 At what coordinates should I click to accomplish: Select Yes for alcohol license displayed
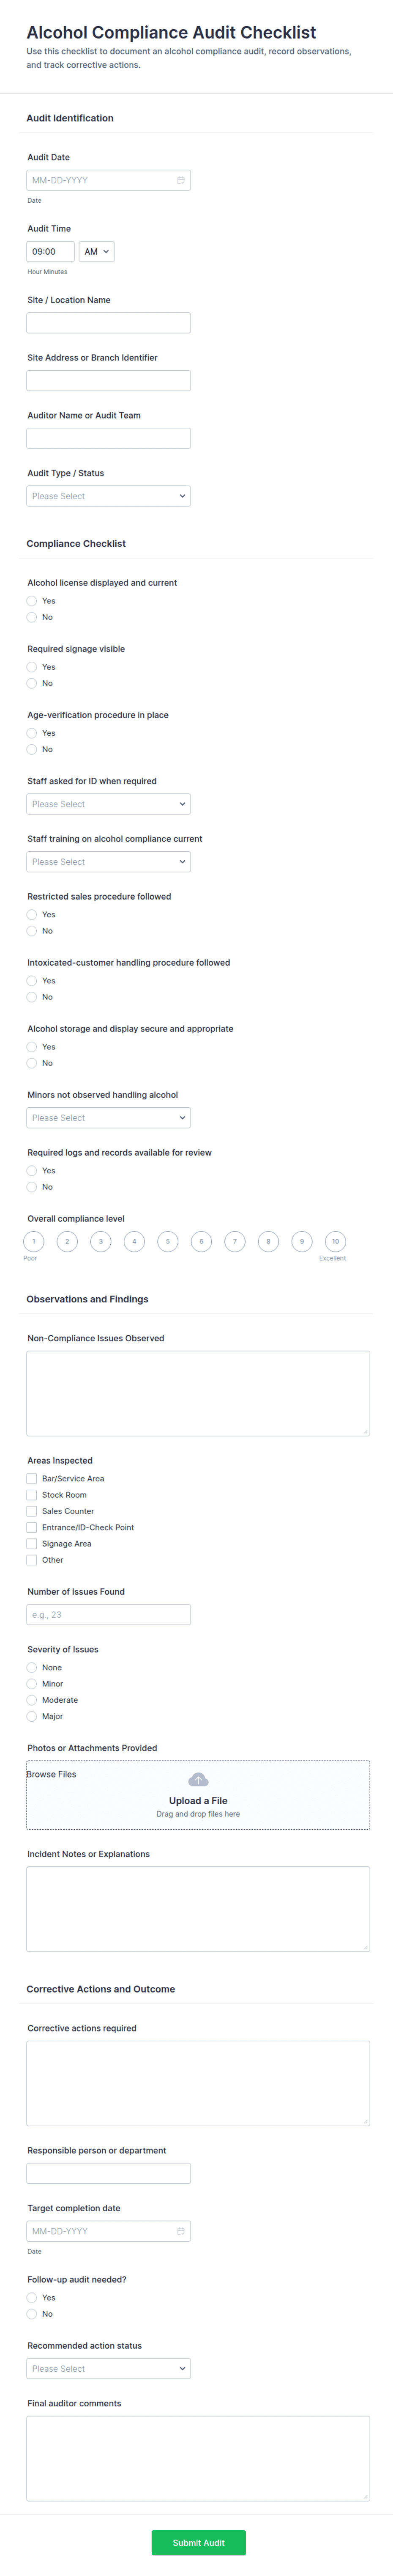click(x=32, y=601)
